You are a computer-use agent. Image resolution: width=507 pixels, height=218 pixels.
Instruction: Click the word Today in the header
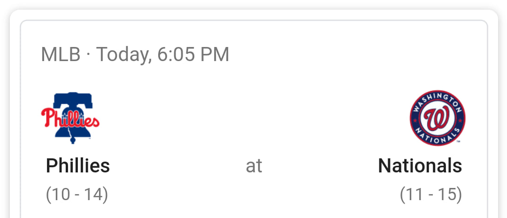(124, 55)
